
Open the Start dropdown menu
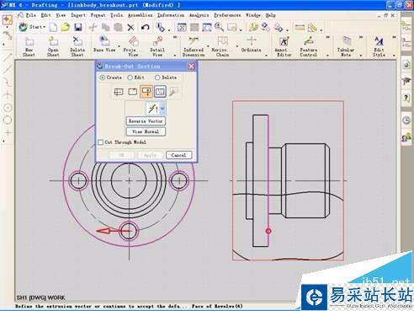pyautogui.click(x=32, y=27)
